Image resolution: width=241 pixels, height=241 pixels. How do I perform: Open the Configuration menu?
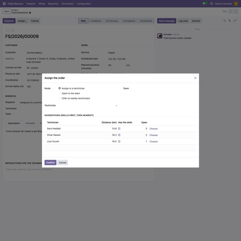pyautogui.click(x=84, y=4)
